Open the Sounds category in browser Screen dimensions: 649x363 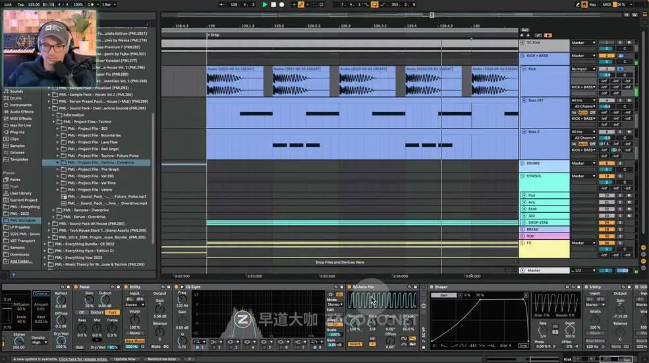pyautogui.click(x=16, y=92)
